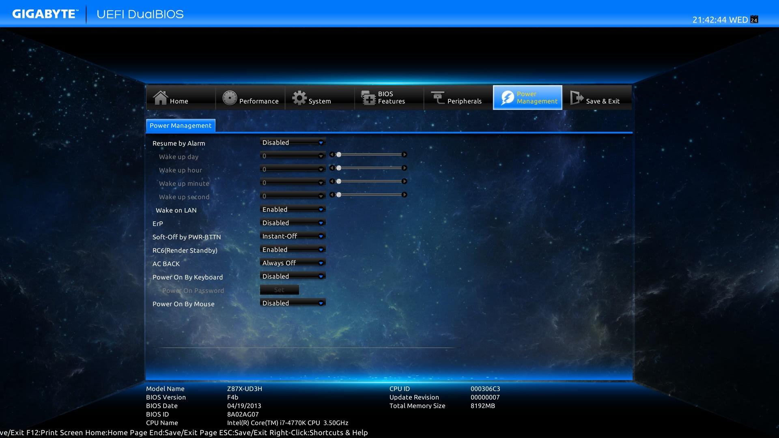779x438 pixels.
Task: Select the Wake on LAN label
Action: (x=176, y=210)
